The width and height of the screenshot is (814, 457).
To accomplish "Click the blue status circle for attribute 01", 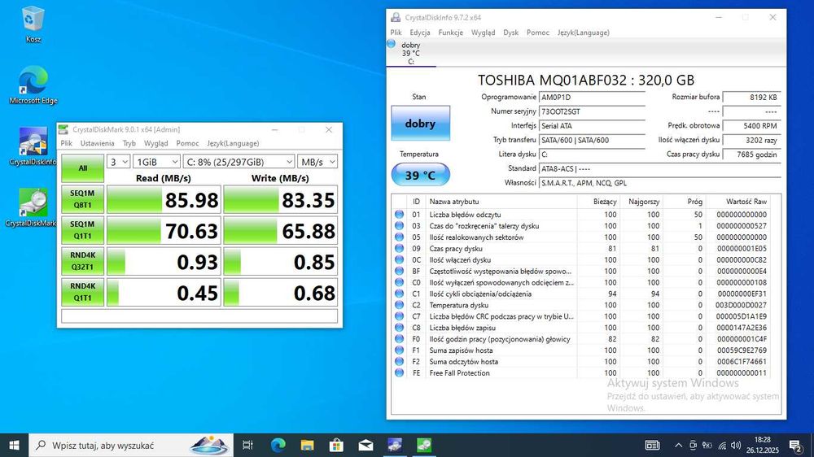I will [x=399, y=214].
